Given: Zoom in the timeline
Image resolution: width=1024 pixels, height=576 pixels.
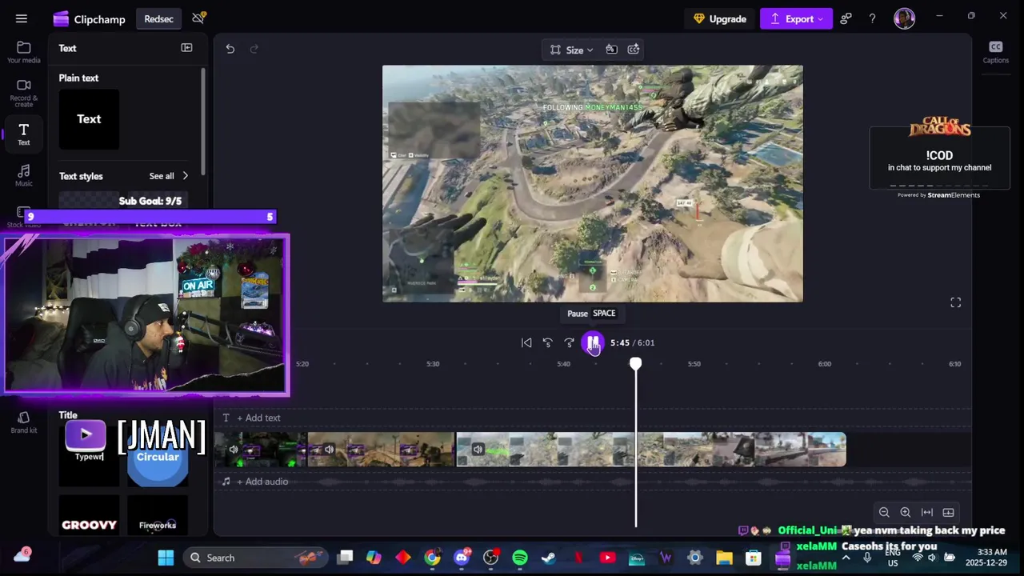Looking at the screenshot, I should click(905, 512).
